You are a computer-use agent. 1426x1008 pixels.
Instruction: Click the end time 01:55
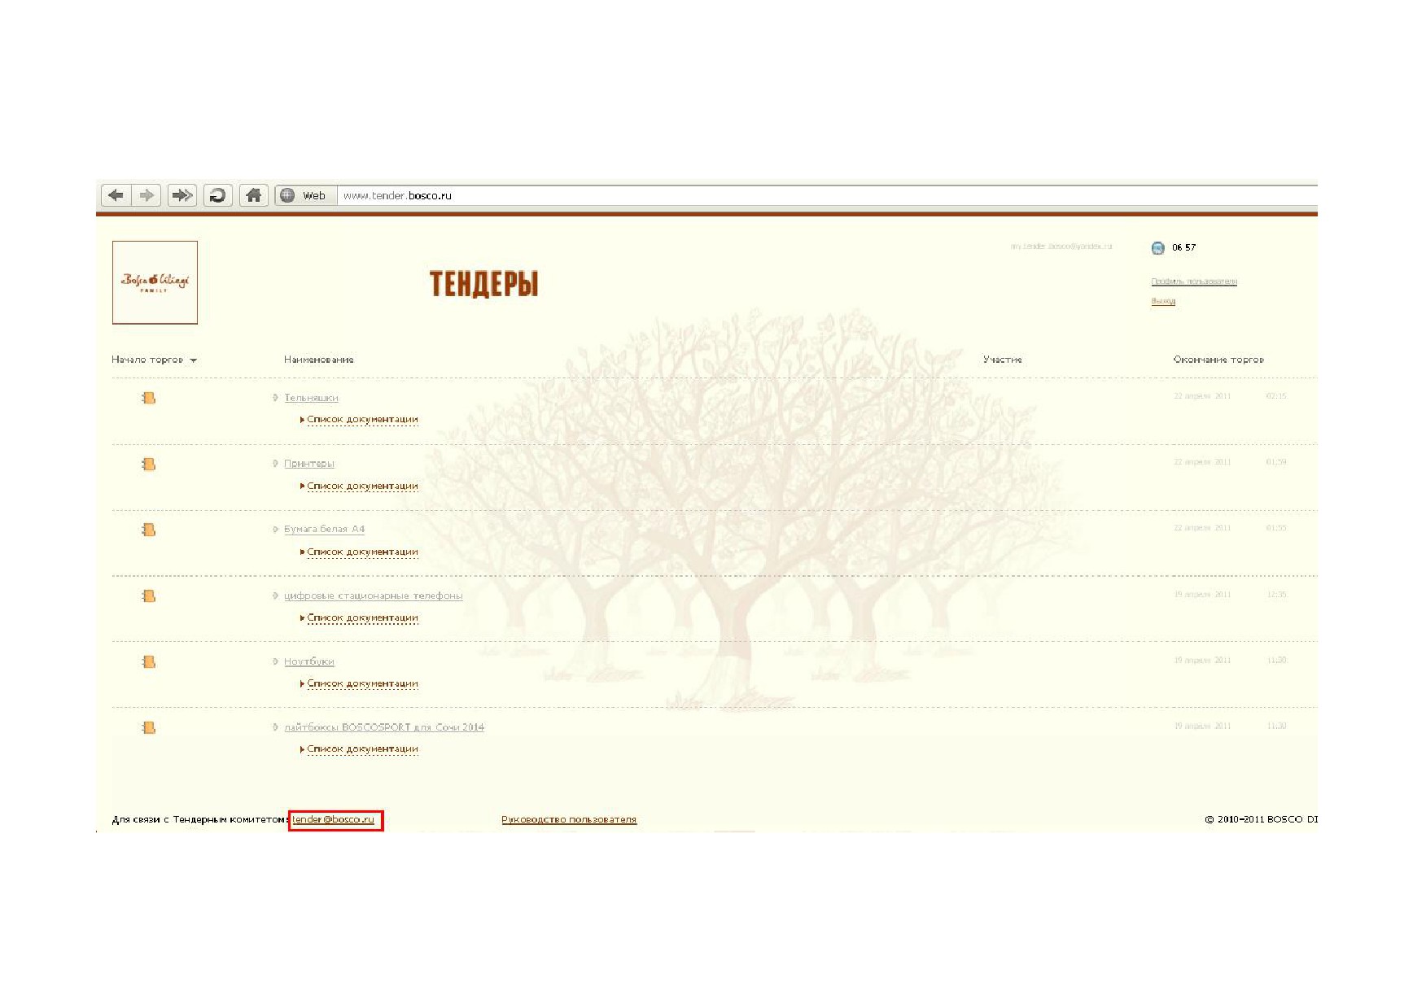click(x=1276, y=528)
